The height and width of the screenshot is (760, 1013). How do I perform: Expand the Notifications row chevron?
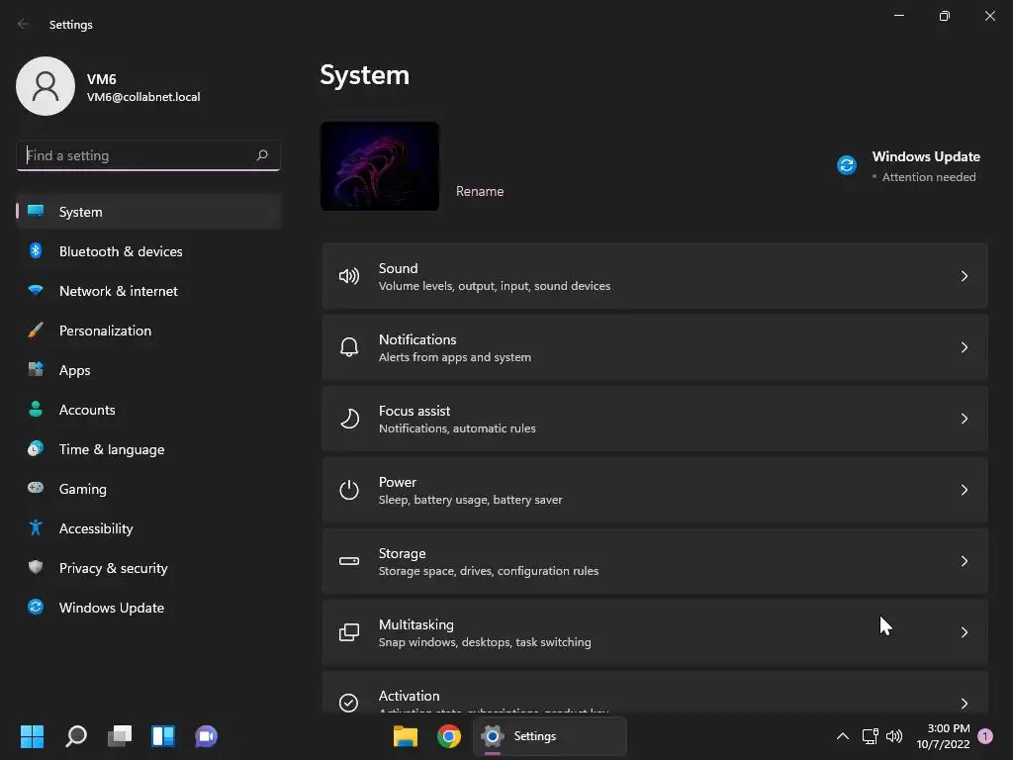pos(964,347)
